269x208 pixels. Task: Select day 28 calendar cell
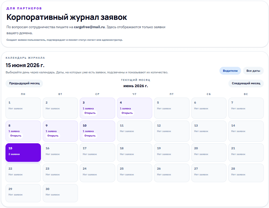(x=246, y=173)
